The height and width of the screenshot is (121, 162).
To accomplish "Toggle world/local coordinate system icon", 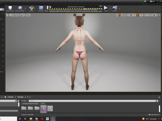I will point(125,15).
